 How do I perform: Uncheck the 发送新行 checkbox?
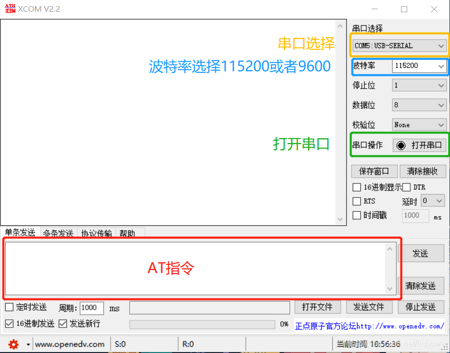pyautogui.click(x=63, y=324)
